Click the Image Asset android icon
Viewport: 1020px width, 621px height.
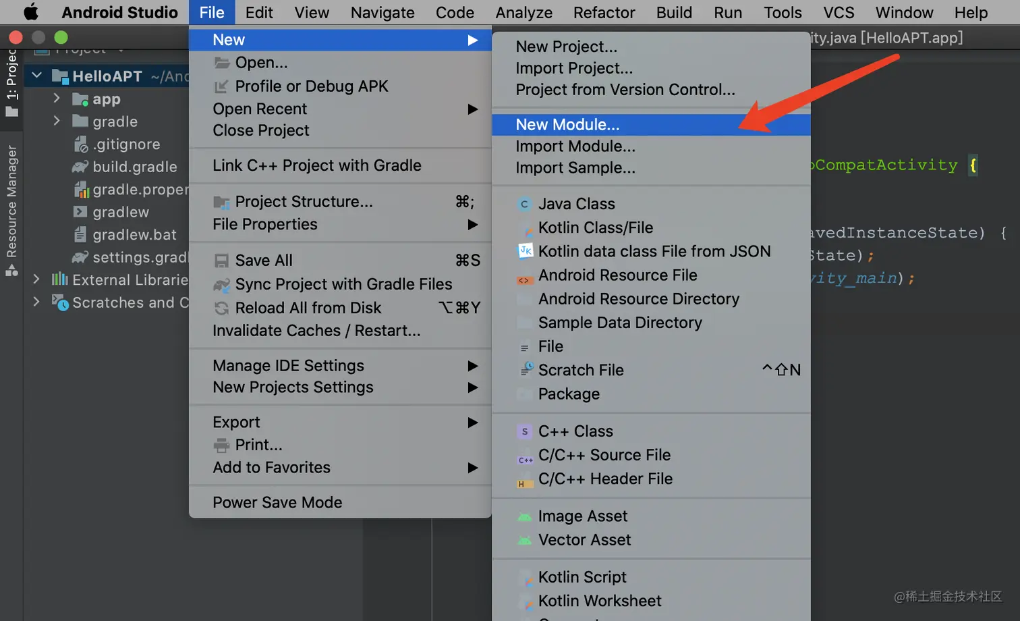tap(524, 517)
